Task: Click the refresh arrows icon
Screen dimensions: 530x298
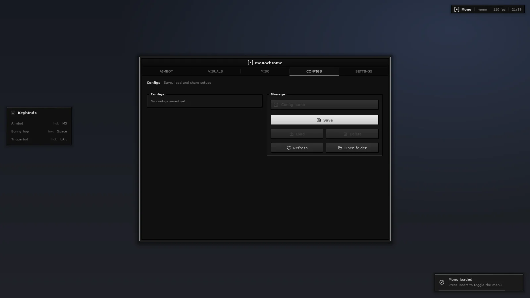Action: [x=289, y=148]
